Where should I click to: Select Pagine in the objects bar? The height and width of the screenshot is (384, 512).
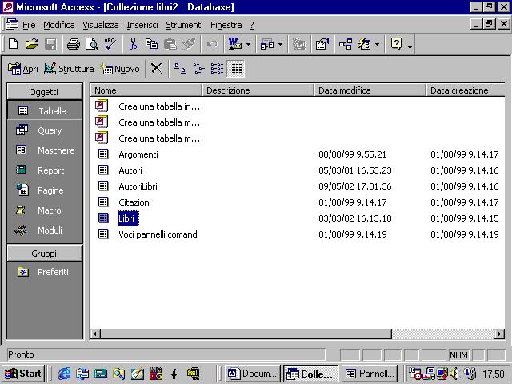(x=45, y=190)
